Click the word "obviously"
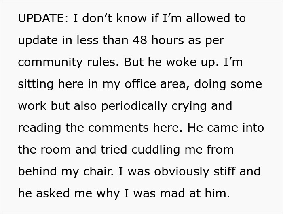 pyautogui.click(x=182, y=172)
